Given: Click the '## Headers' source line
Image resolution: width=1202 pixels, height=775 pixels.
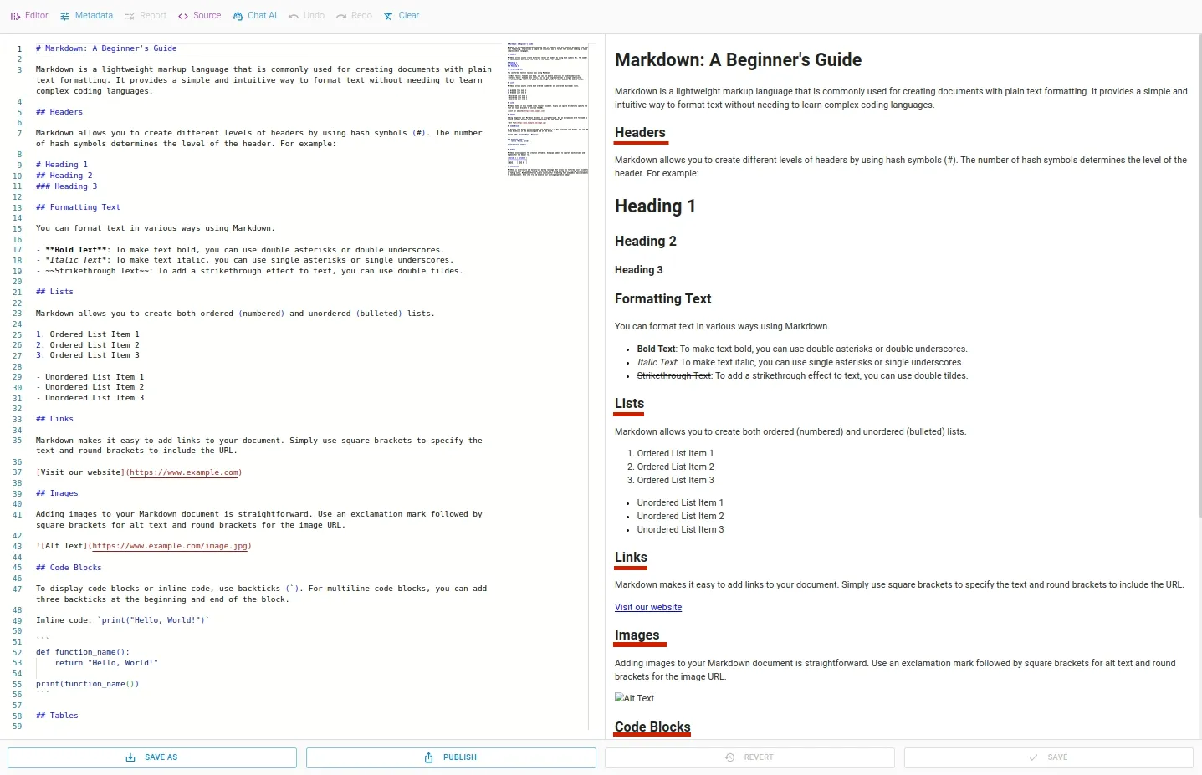Looking at the screenshot, I should point(59,112).
